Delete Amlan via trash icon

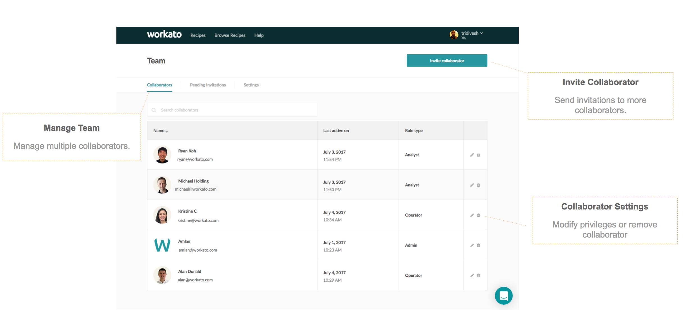(x=479, y=245)
